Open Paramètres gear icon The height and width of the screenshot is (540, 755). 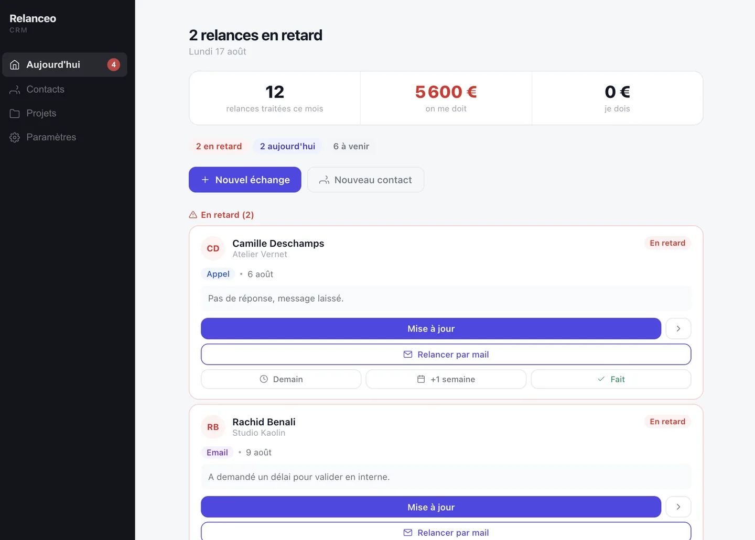pyautogui.click(x=15, y=137)
